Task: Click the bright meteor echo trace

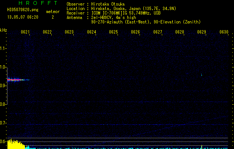Action: [x=18, y=80]
